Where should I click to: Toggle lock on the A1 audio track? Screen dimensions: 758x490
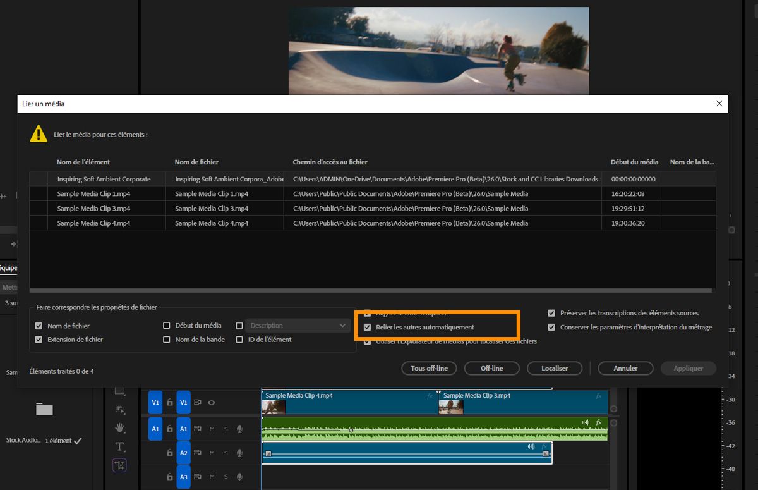(x=169, y=429)
